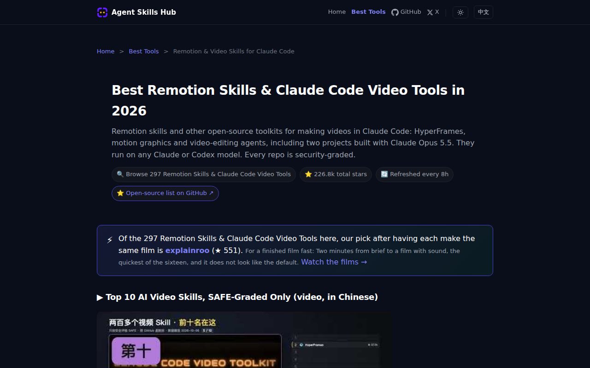The image size is (590, 368).
Task: Click the Watch the films link
Action: [334, 262]
